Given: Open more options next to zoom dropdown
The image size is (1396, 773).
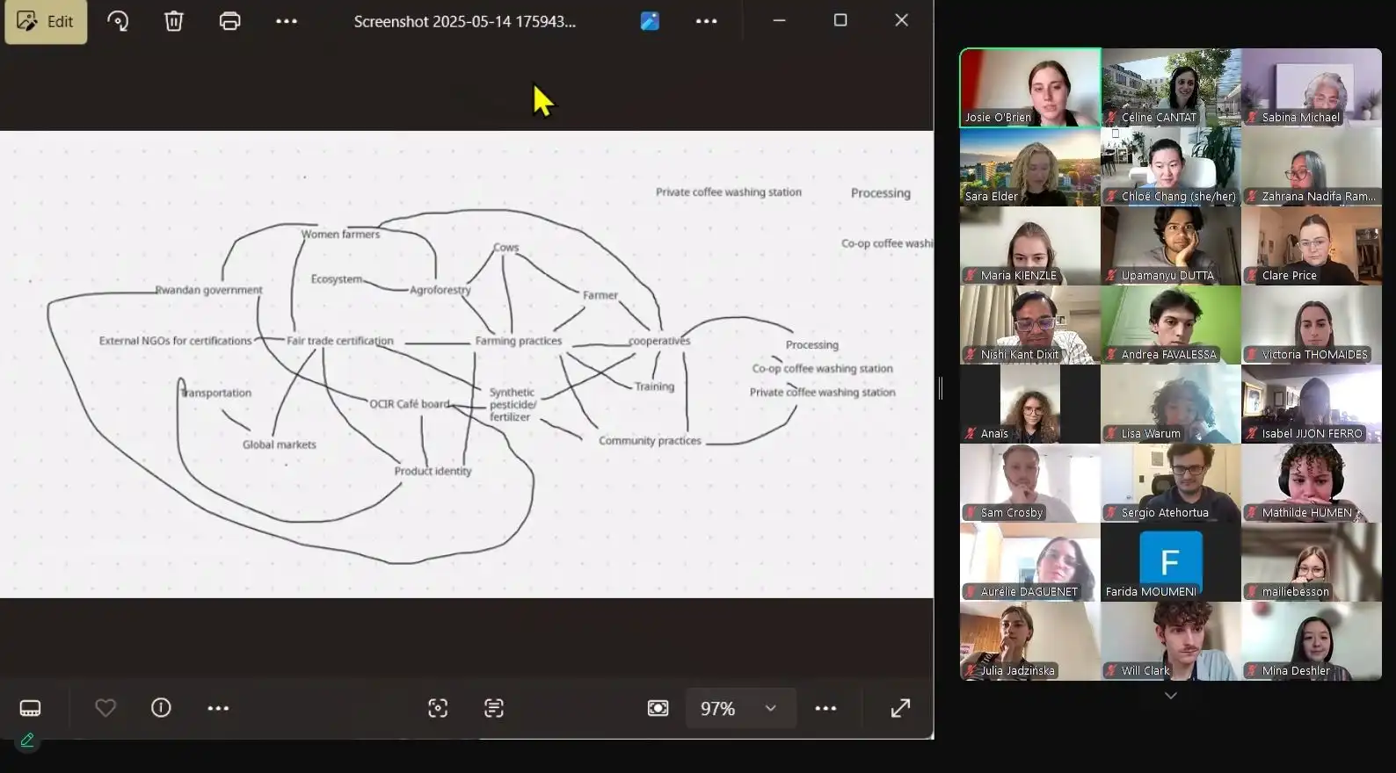Looking at the screenshot, I should coord(825,708).
